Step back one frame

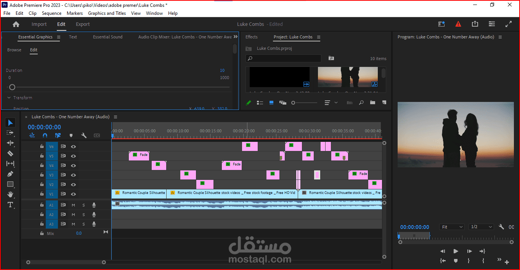443,251
